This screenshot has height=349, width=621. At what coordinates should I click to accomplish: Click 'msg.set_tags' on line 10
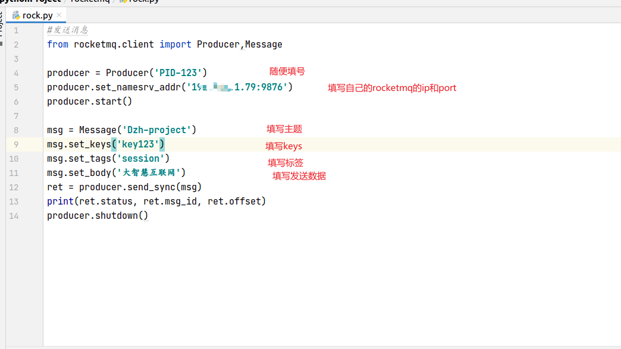click(x=79, y=158)
